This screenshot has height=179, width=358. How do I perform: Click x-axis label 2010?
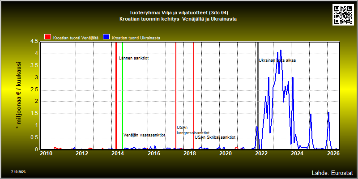(x=46, y=153)
